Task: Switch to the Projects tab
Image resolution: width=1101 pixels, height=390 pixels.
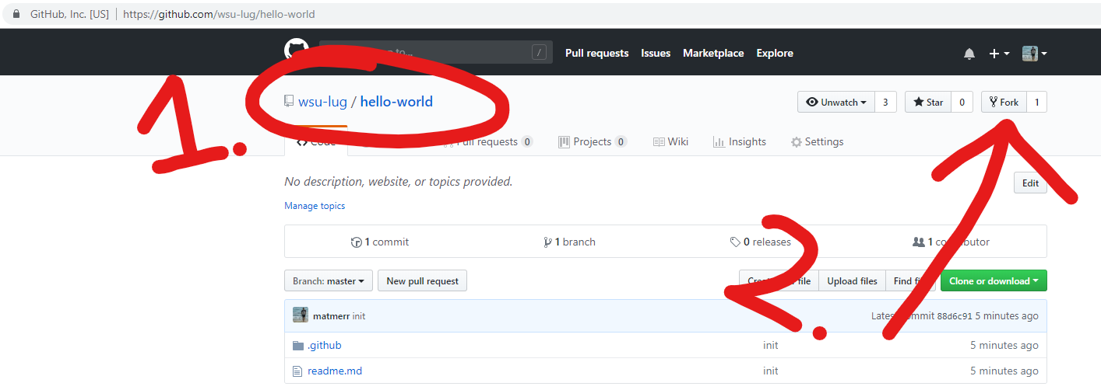Action: point(593,141)
